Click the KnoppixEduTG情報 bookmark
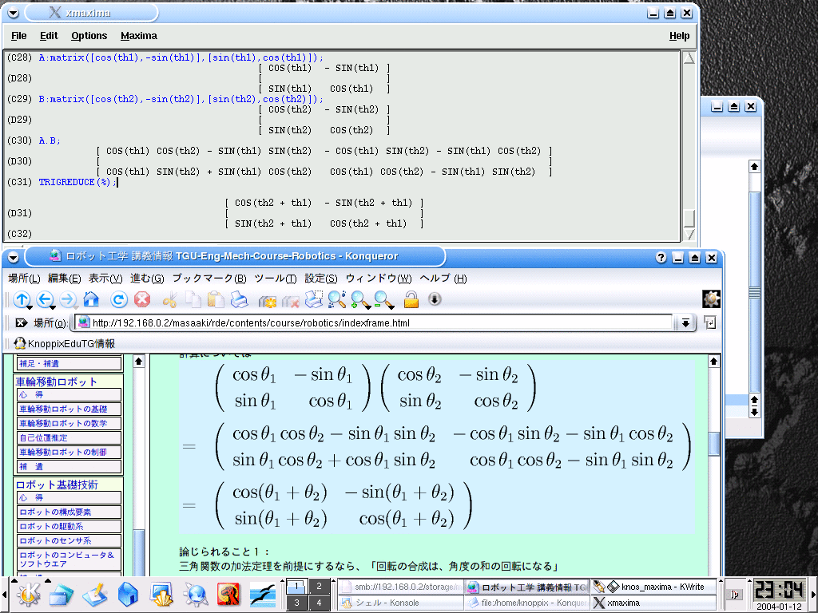 (65, 344)
